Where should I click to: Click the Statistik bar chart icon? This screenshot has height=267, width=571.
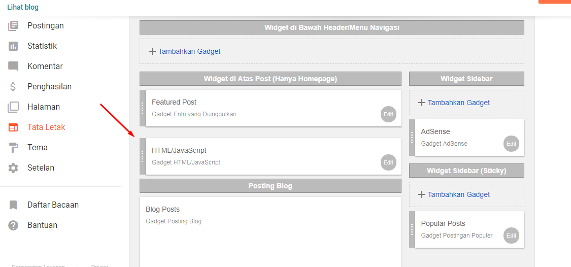(13, 46)
